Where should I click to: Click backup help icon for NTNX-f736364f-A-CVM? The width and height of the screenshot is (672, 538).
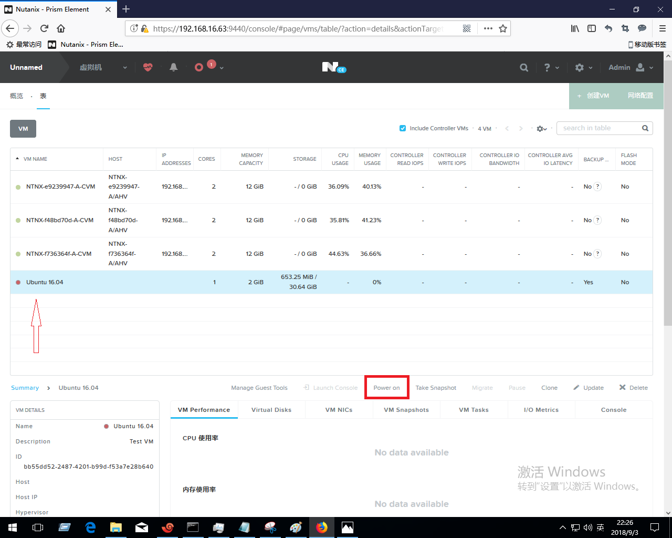click(x=597, y=254)
